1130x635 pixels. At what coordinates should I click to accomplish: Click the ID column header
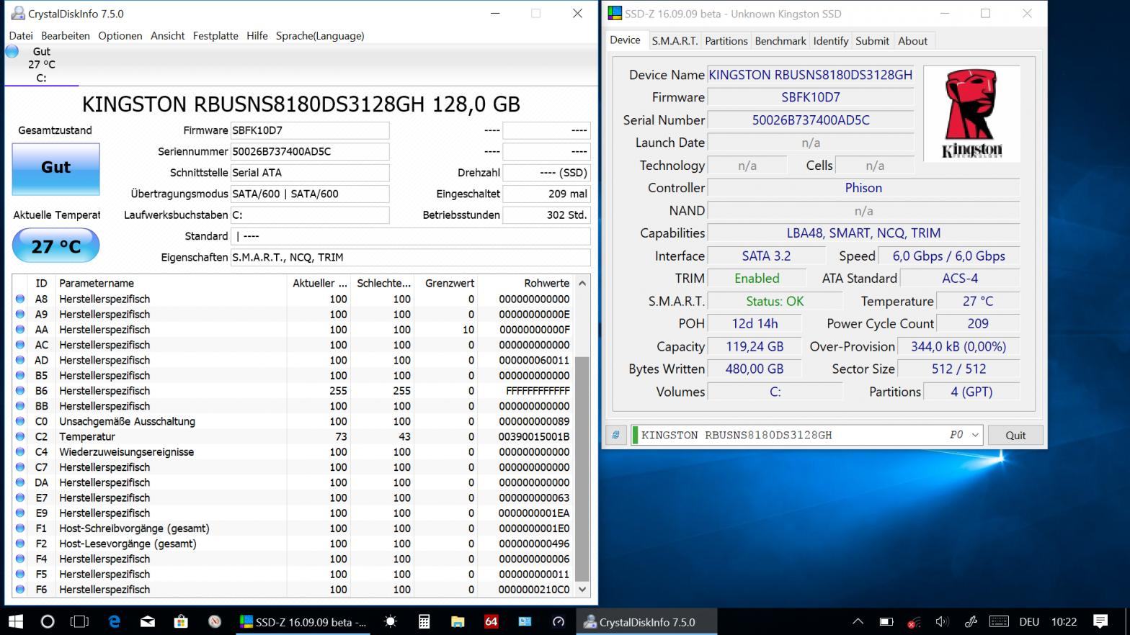(x=41, y=283)
